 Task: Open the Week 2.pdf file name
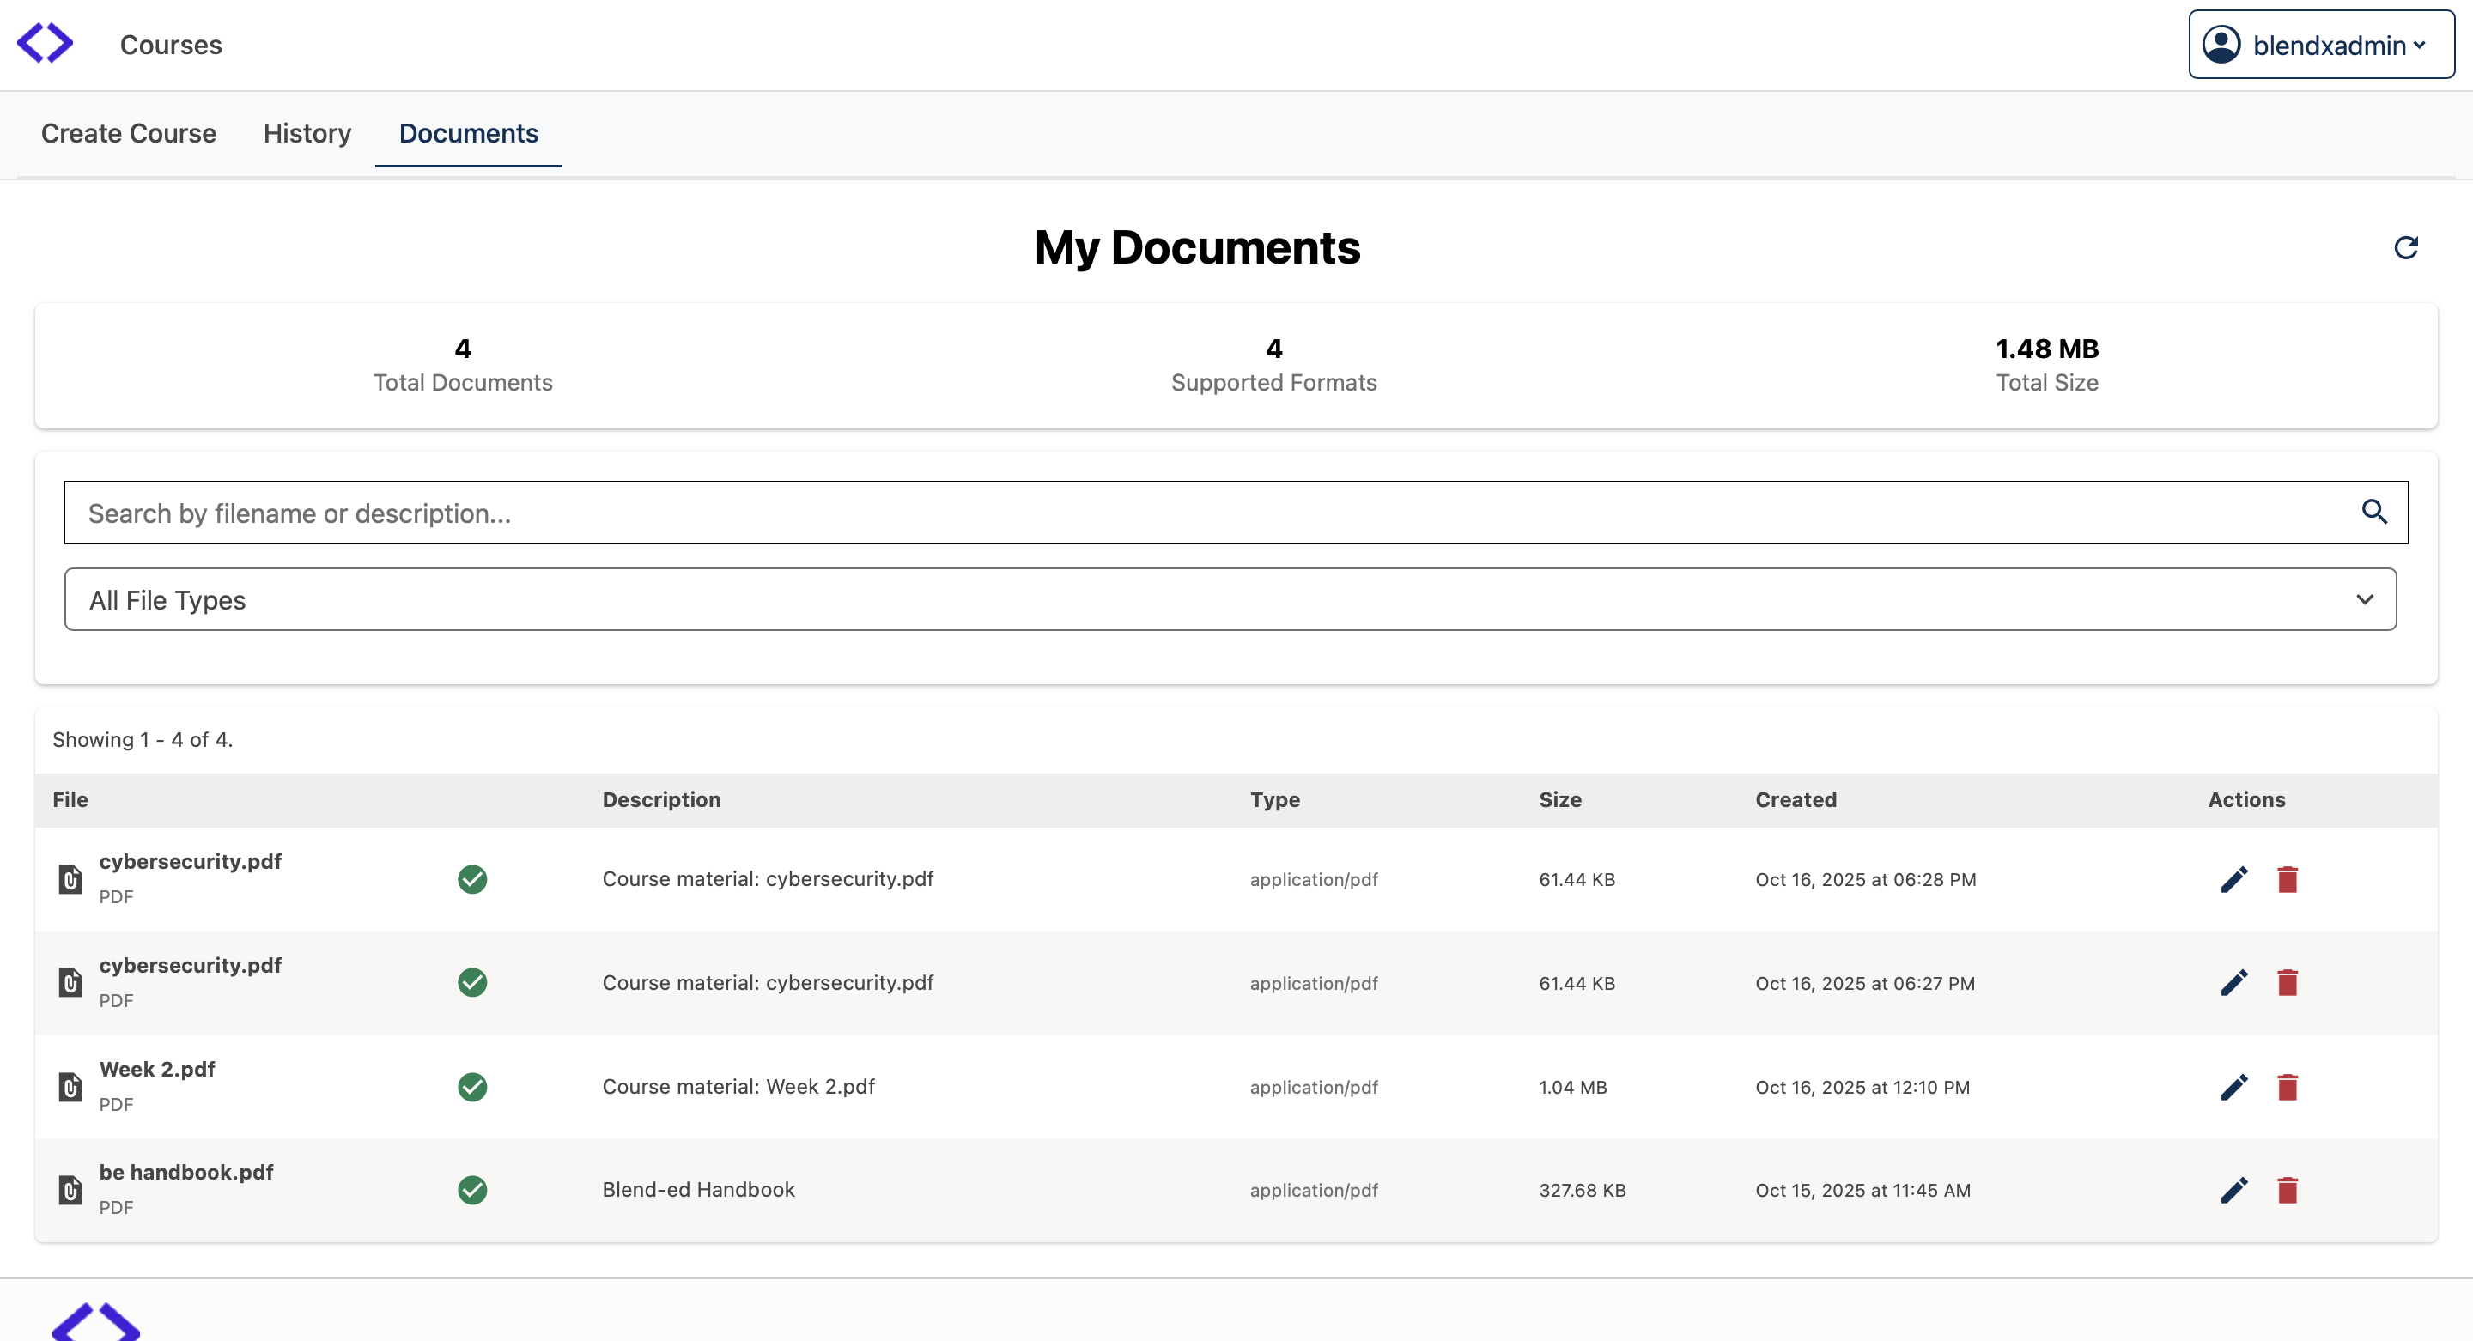tap(157, 1068)
